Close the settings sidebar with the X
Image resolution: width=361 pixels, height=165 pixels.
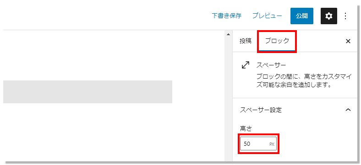[x=348, y=41]
